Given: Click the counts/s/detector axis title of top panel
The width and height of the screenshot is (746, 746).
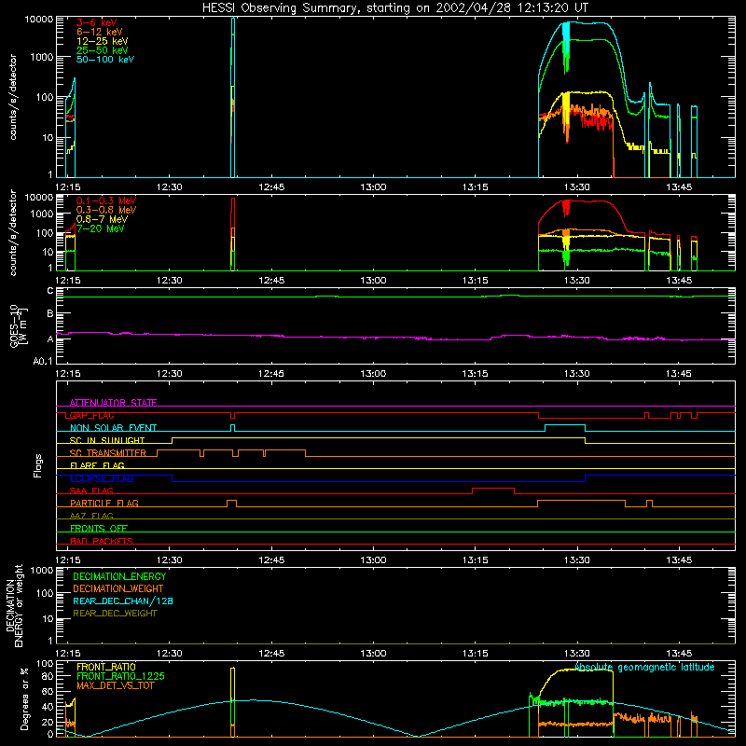Looking at the screenshot, I should (x=13, y=97).
